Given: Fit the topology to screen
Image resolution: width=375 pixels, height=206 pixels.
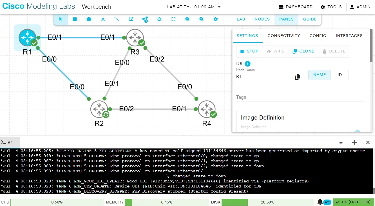Looking at the screenshot, I should click(x=173, y=19).
